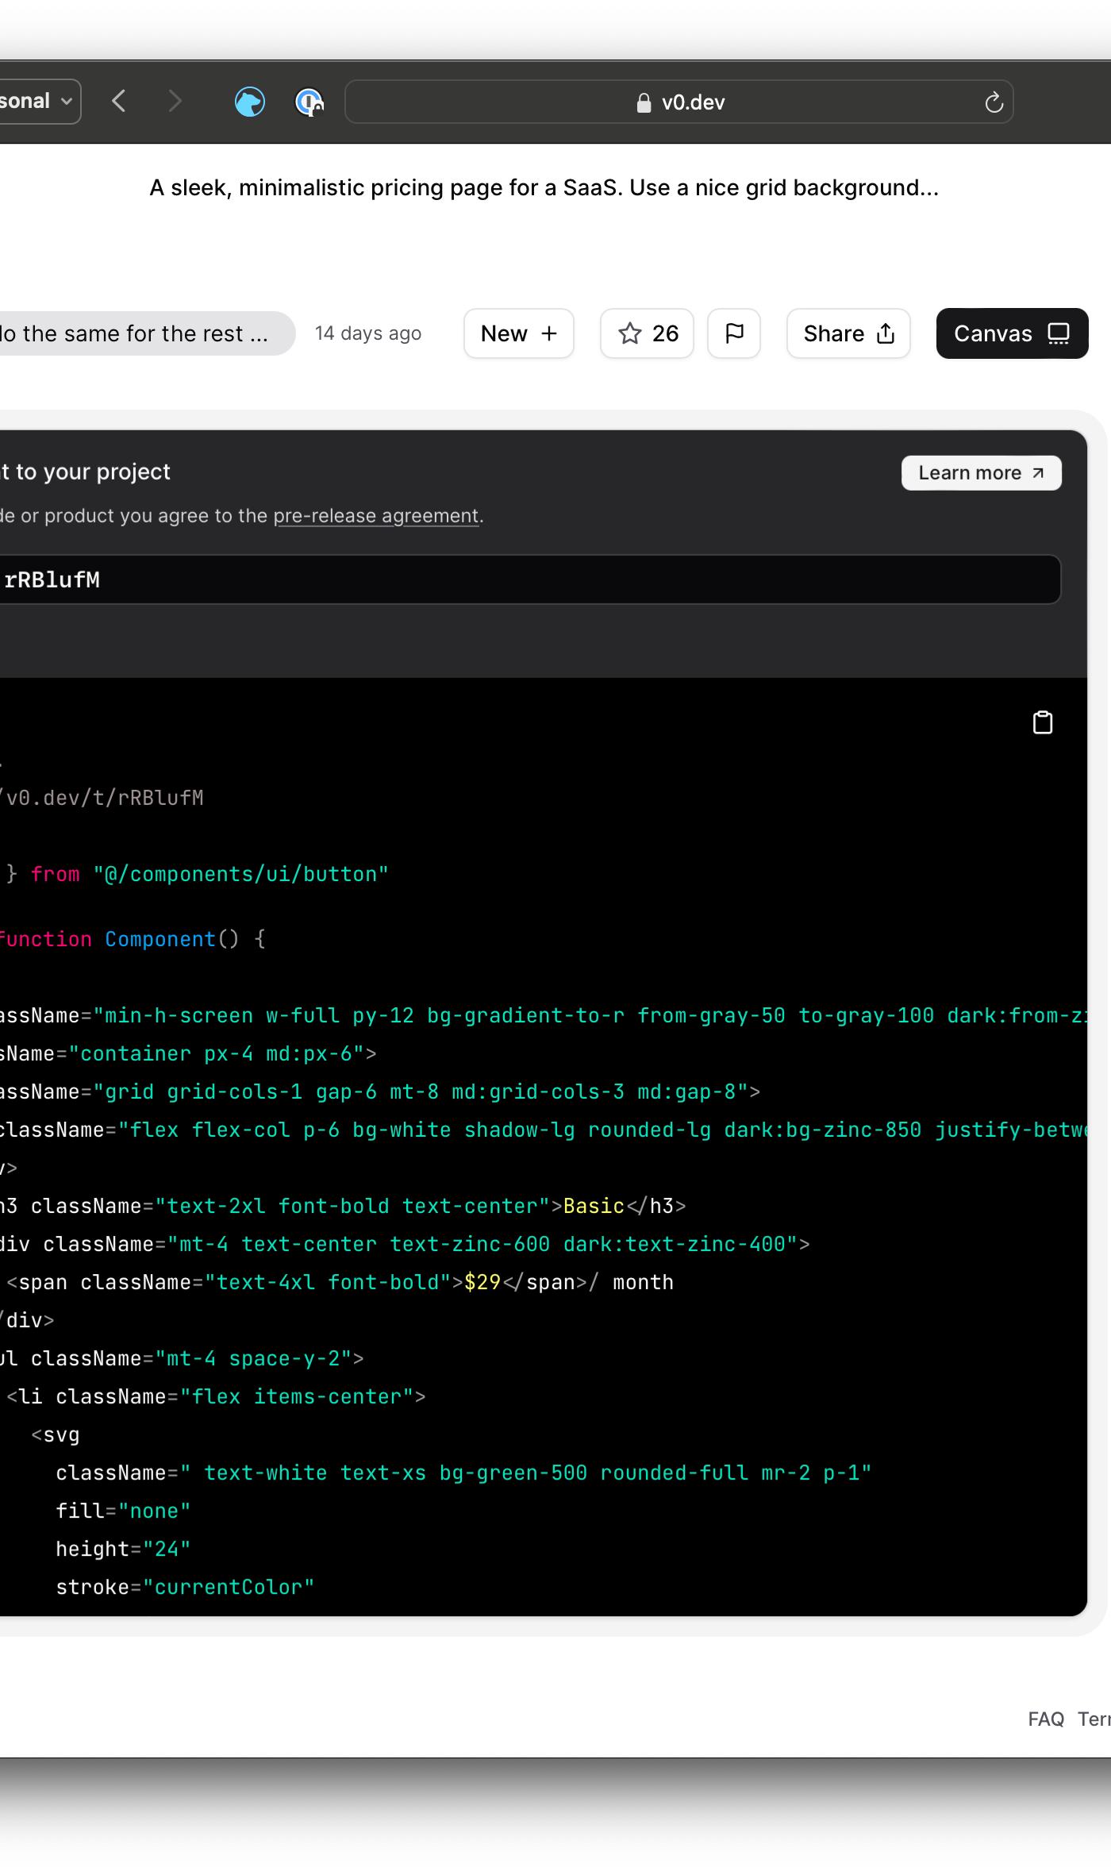Go back in browser history
Viewport: 1111px width, 1875px height.
point(119,102)
